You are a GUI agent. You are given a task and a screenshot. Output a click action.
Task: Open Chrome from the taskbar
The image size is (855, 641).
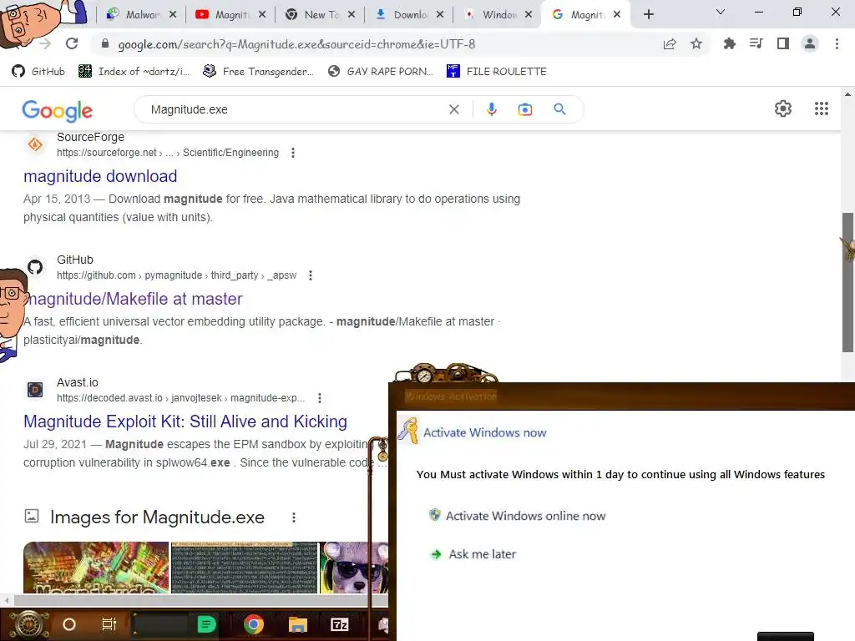tap(254, 624)
